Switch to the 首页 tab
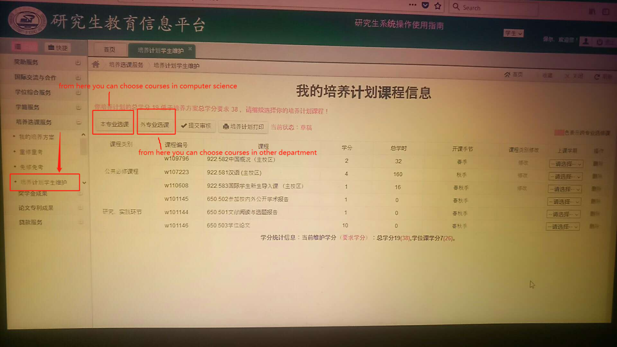The width and height of the screenshot is (617, 347). (x=109, y=50)
